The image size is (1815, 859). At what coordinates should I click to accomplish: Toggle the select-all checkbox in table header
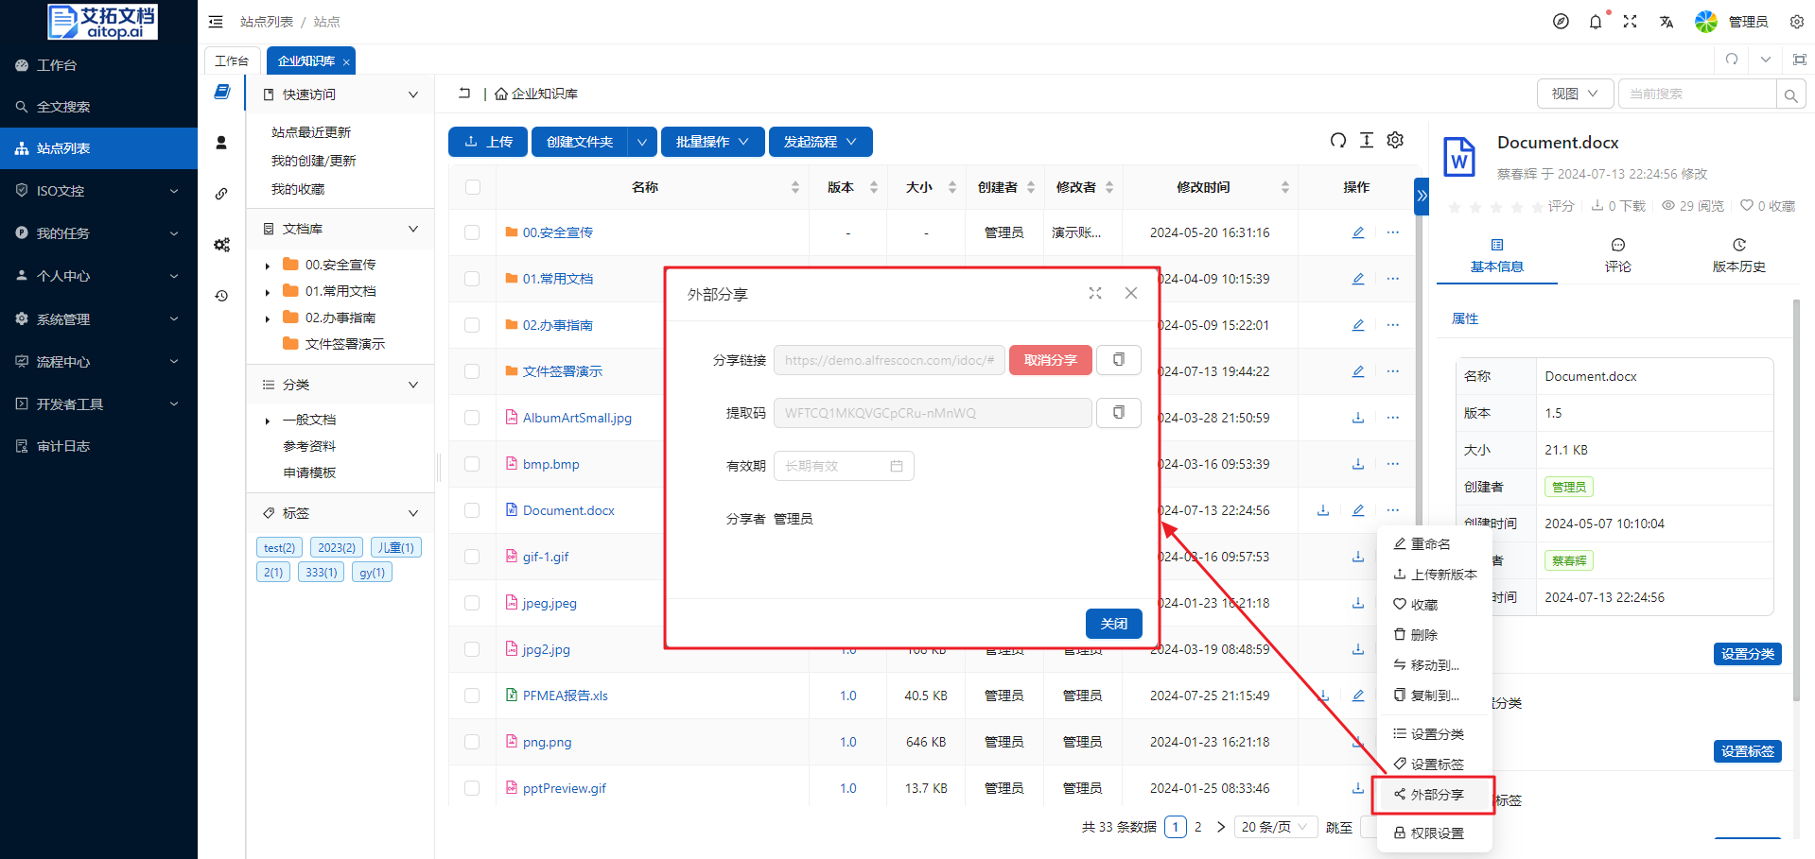coord(473,187)
